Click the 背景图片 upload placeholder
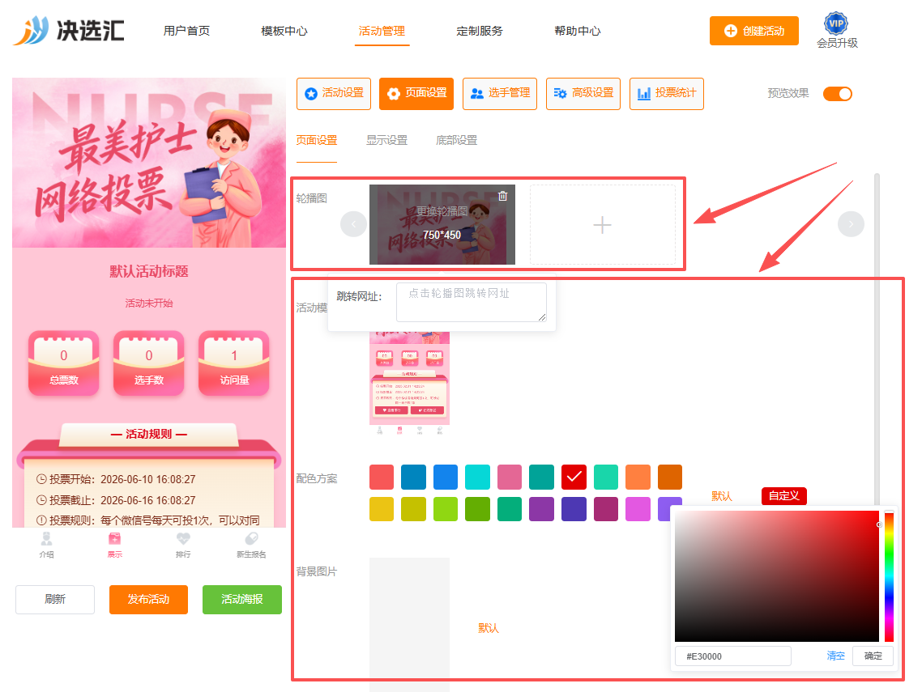The width and height of the screenshot is (922, 692). point(409,625)
